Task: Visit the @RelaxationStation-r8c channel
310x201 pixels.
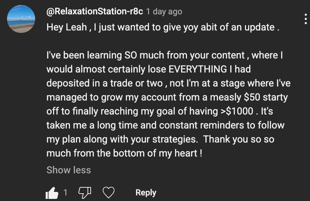Action: [x=95, y=11]
